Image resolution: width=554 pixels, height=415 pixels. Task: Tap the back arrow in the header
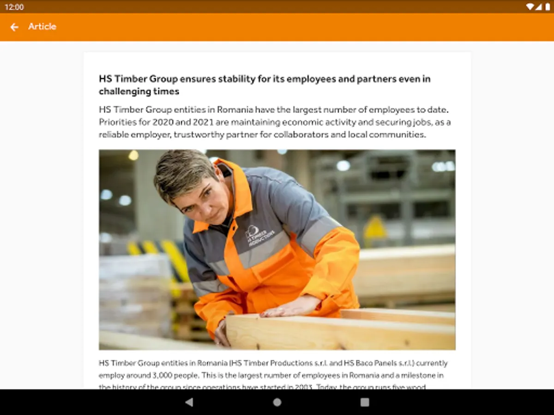[x=14, y=27]
